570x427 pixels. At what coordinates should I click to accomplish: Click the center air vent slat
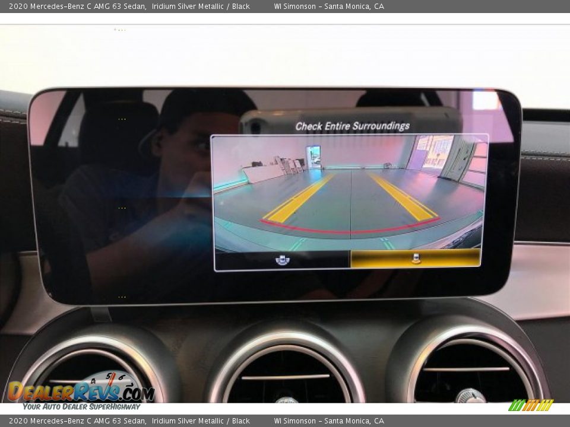286,377
